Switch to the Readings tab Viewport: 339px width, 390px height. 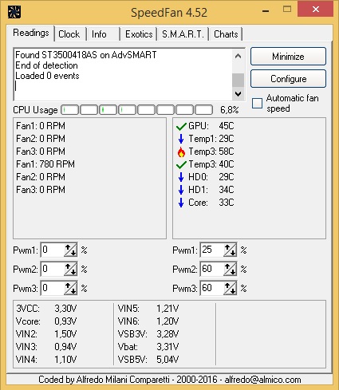(x=31, y=33)
